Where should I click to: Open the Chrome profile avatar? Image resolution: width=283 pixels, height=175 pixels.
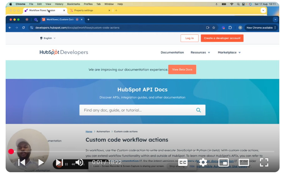[x=240, y=28]
